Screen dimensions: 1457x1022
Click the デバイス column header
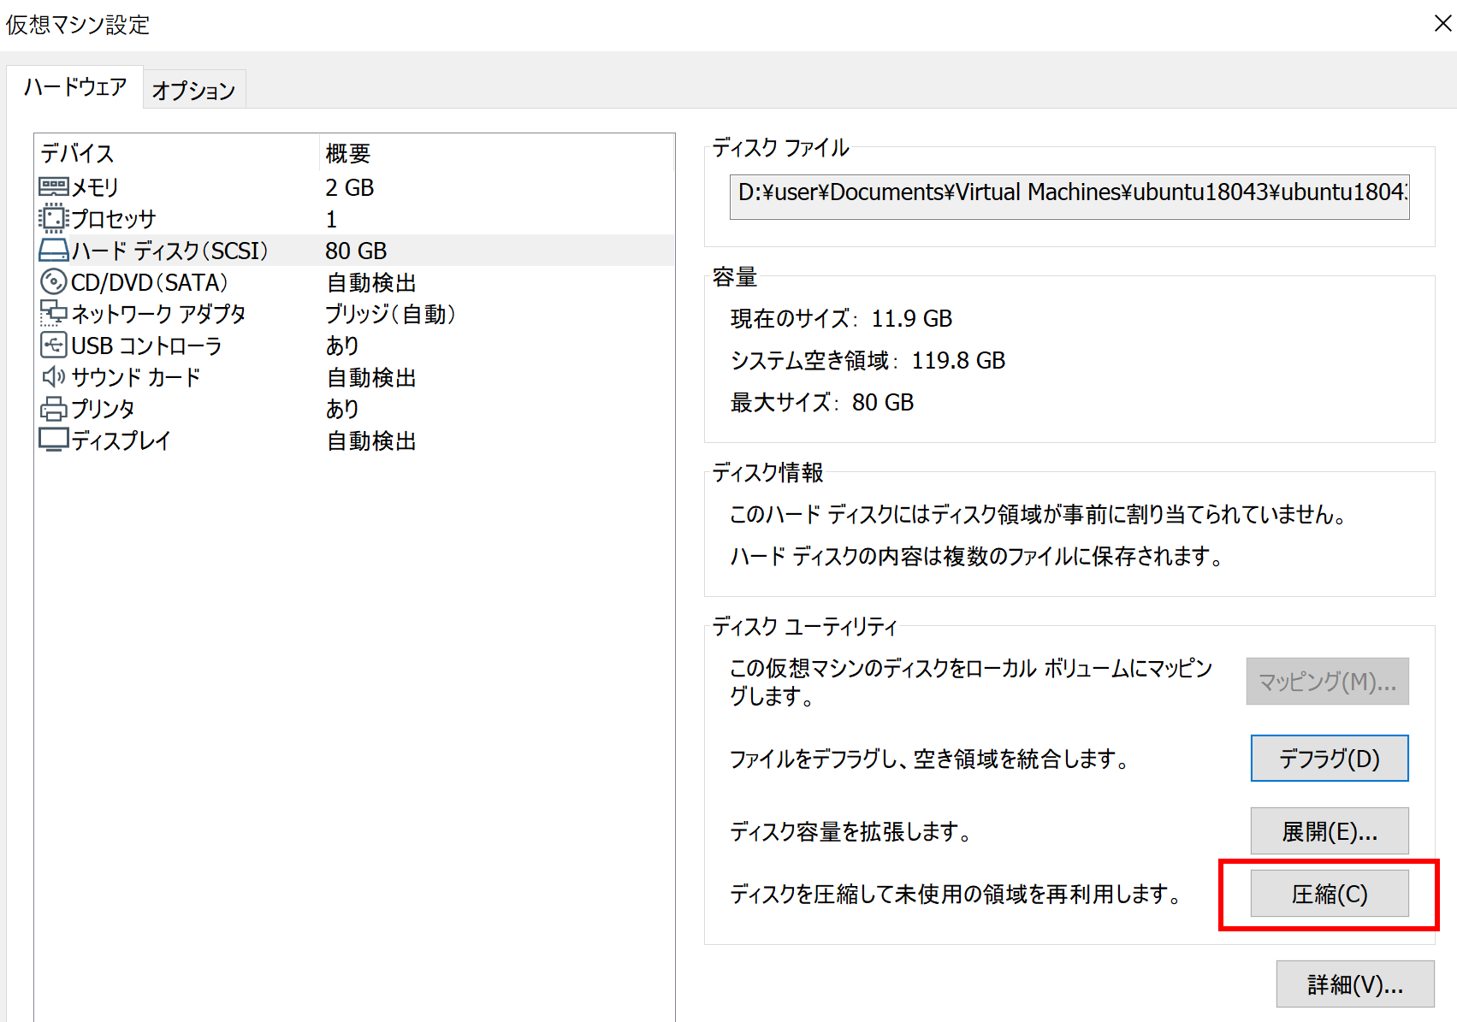click(x=77, y=153)
